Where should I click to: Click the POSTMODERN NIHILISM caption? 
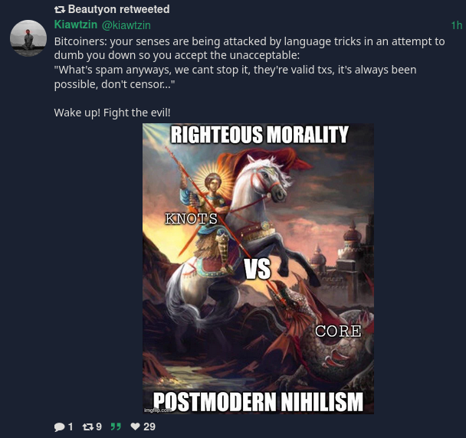(x=258, y=402)
